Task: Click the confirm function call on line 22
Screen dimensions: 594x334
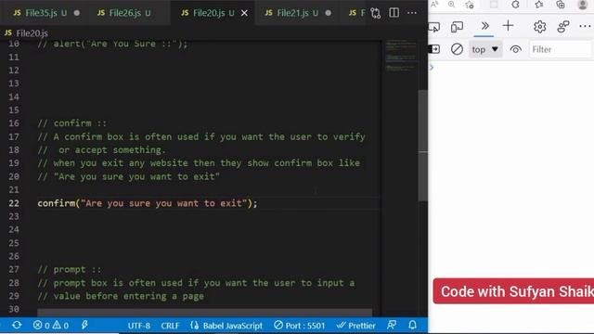Action: pos(147,203)
